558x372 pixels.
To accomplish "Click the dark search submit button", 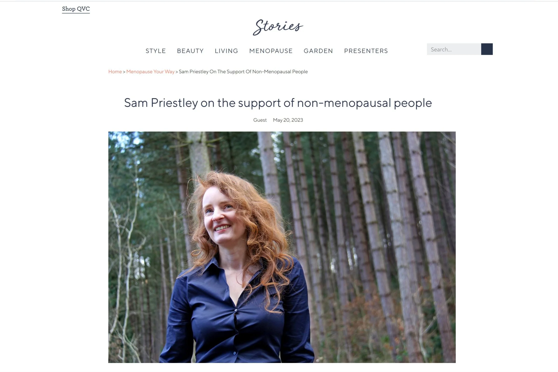I will tap(487, 49).
